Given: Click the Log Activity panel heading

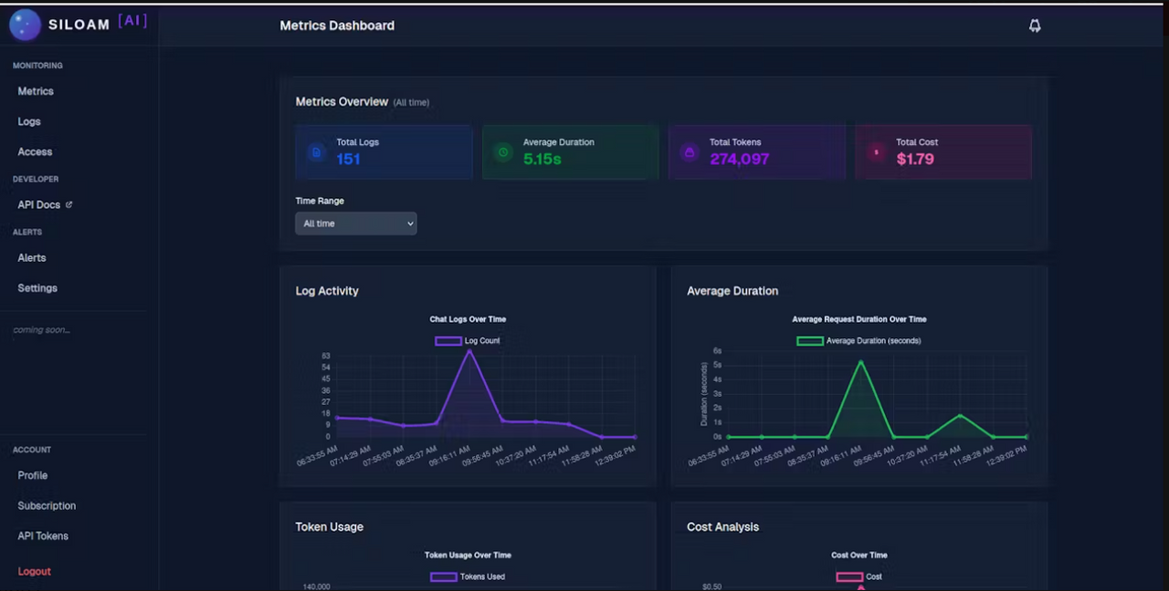Looking at the screenshot, I should [327, 291].
